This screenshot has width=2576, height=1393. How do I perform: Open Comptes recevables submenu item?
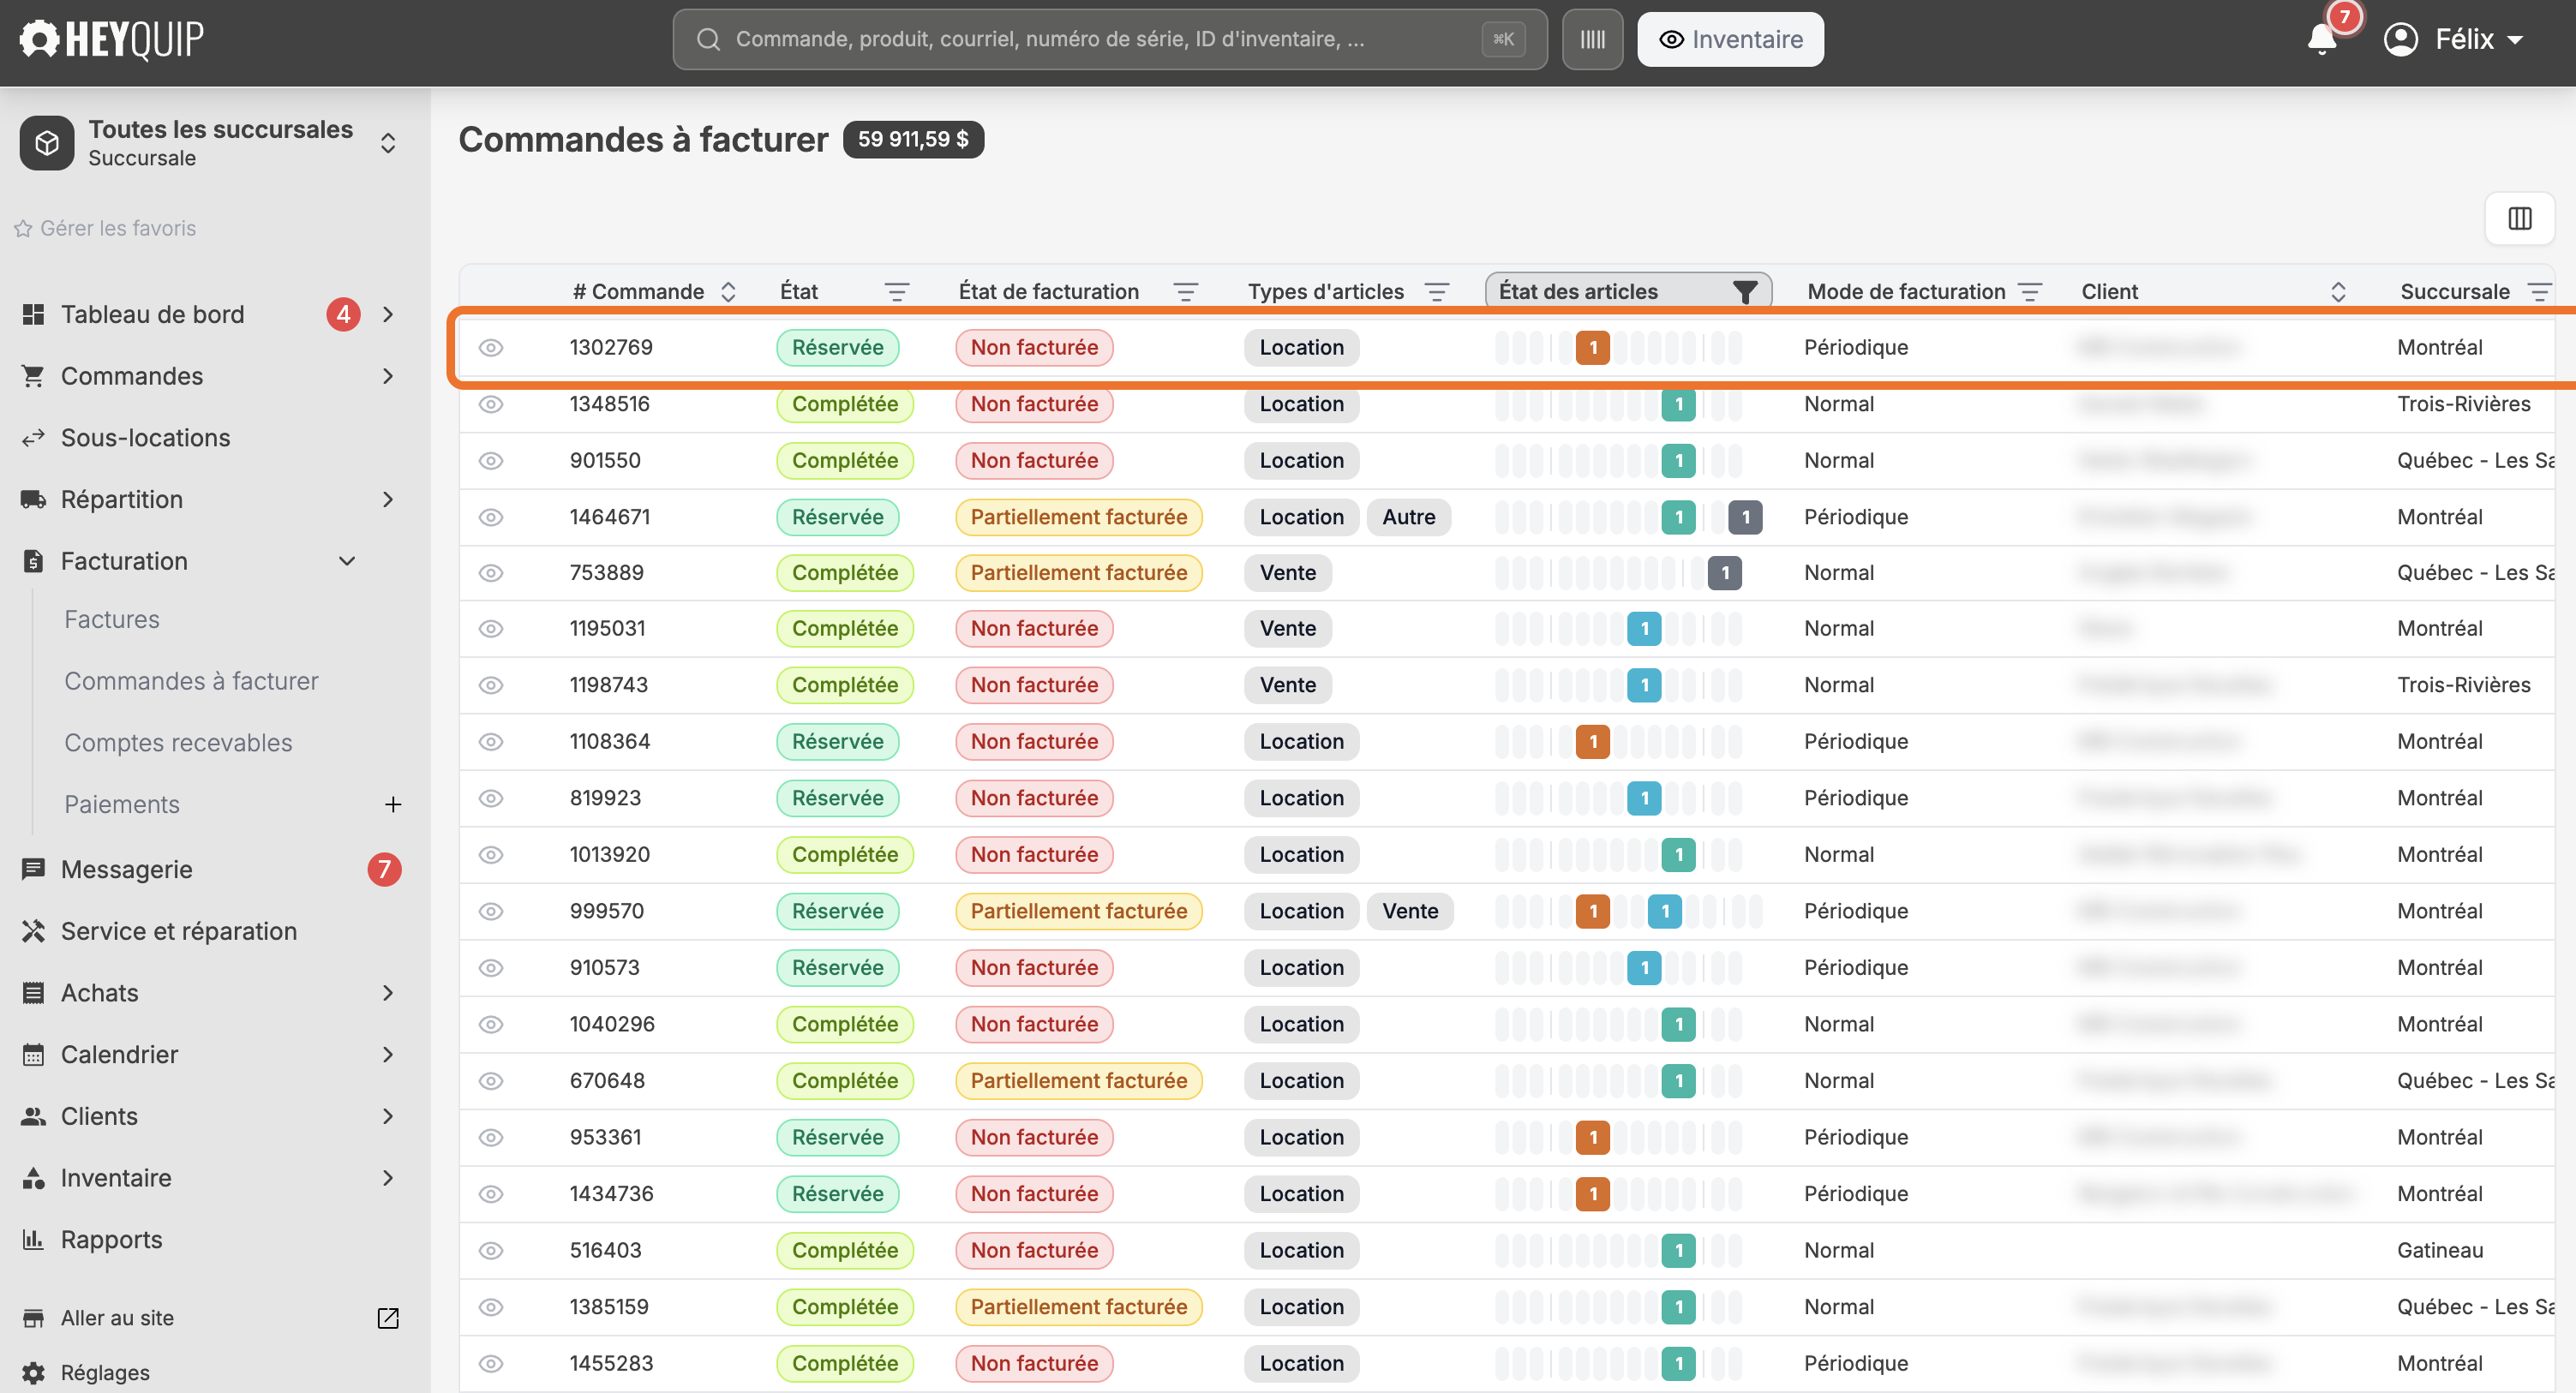click(x=178, y=742)
